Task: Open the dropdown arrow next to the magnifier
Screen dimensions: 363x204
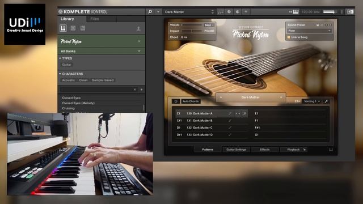Action: pyautogui.click(x=158, y=11)
